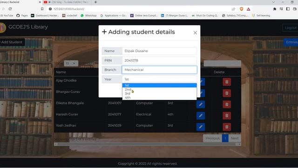
Task: Close the Adding student details dialog
Action: [x=195, y=33]
